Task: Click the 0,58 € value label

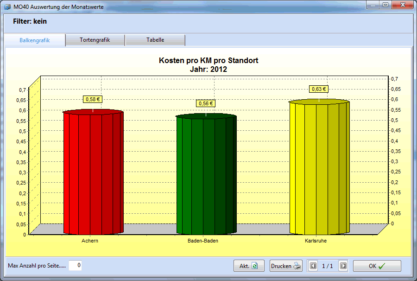Action: tap(93, 99)
